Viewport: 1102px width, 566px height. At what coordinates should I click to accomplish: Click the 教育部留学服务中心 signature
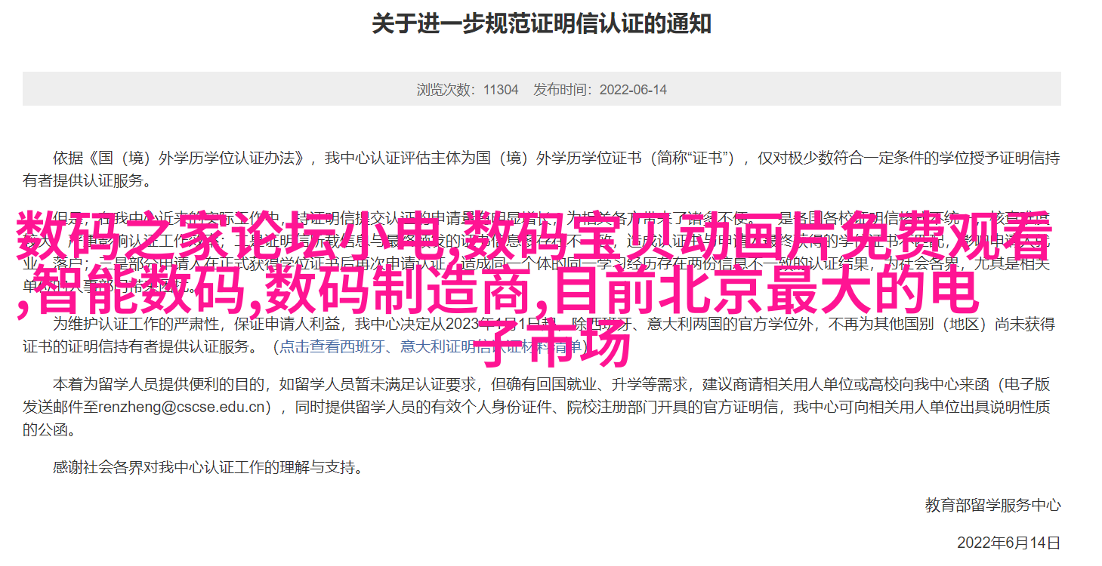[x=992, y=506]
